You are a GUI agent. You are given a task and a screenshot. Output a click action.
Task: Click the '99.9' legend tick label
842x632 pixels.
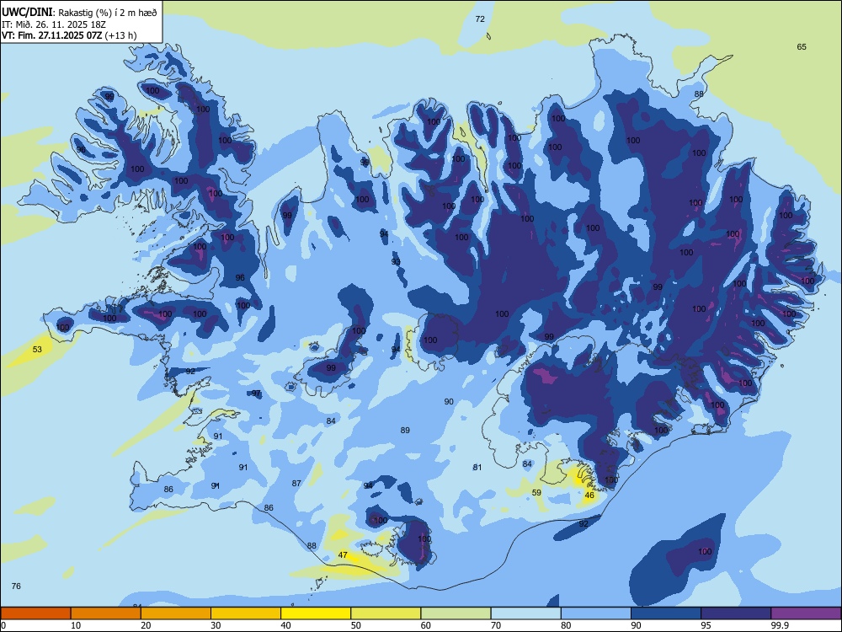point(780,625)
